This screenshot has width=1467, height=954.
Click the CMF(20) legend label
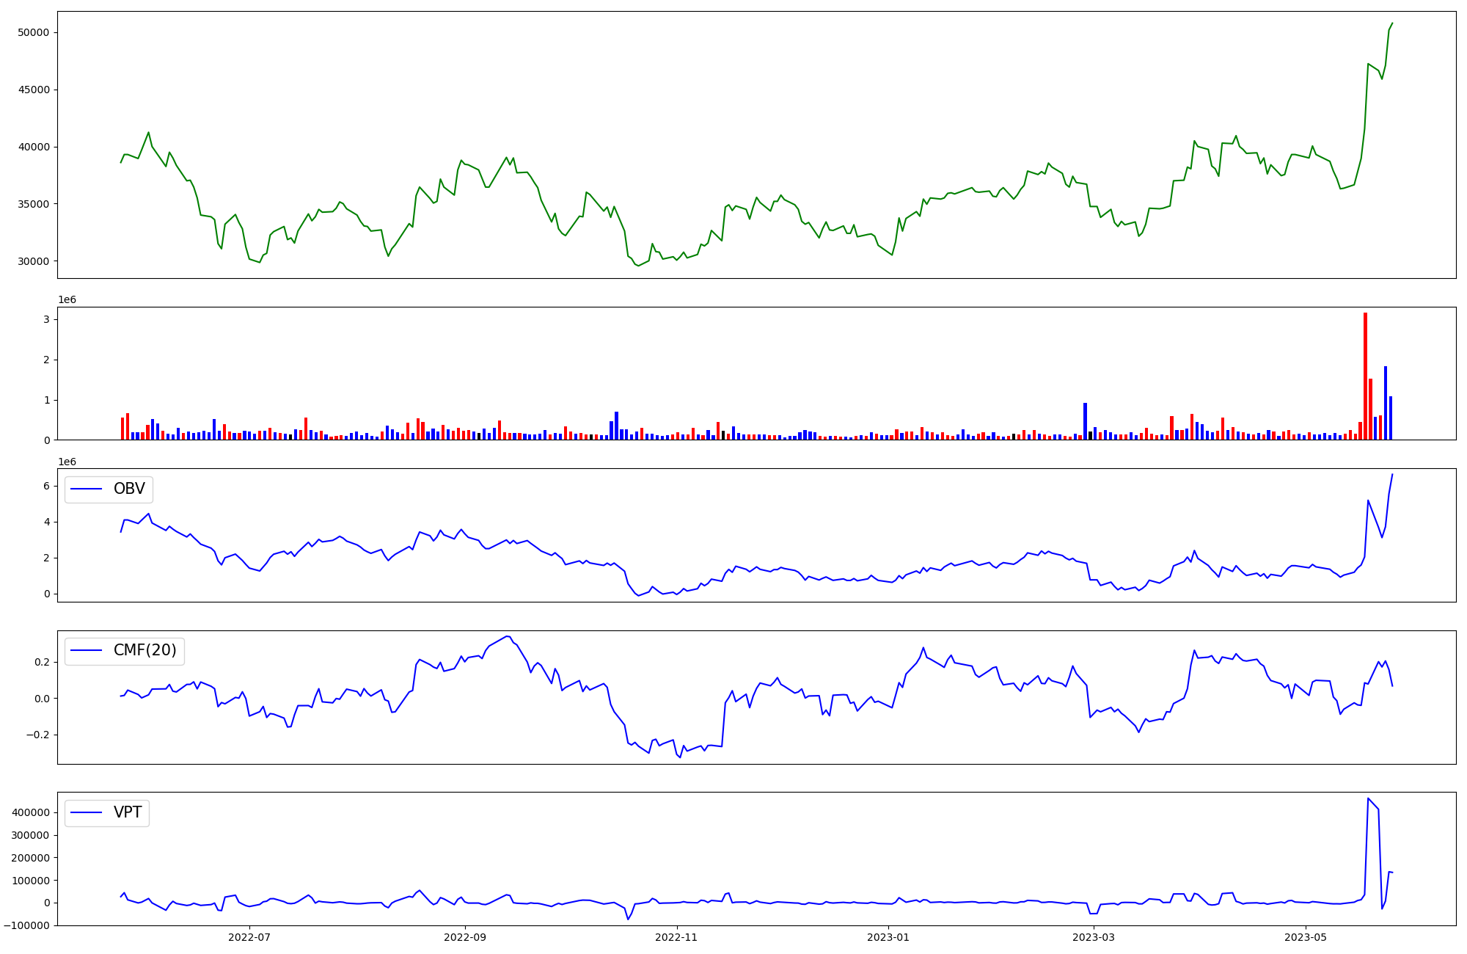[144, 650]
